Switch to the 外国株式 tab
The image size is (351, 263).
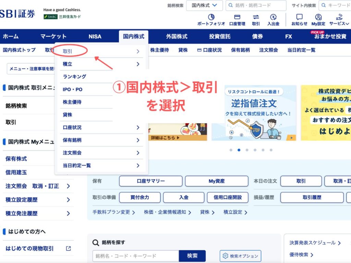point(177,36)
